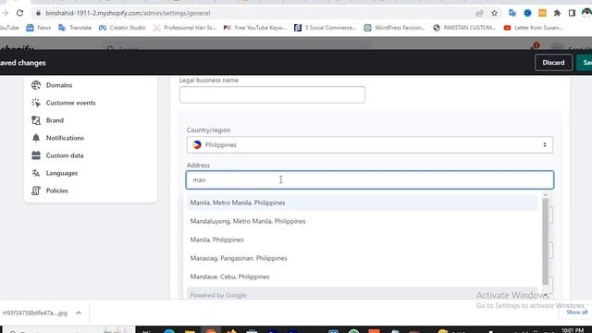Open Custom data settings
592x333 pixels.
pyautogui.click(x=65, y=155)
